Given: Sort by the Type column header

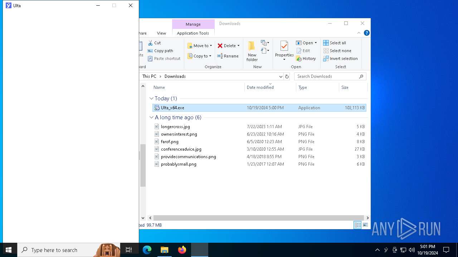Looking at the screenshot, I should (303, 87).
